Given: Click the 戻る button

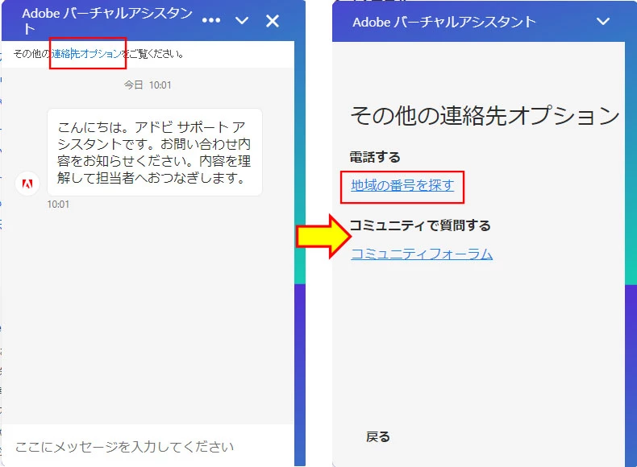Looking at the screenshot, I should pos(378,437).
